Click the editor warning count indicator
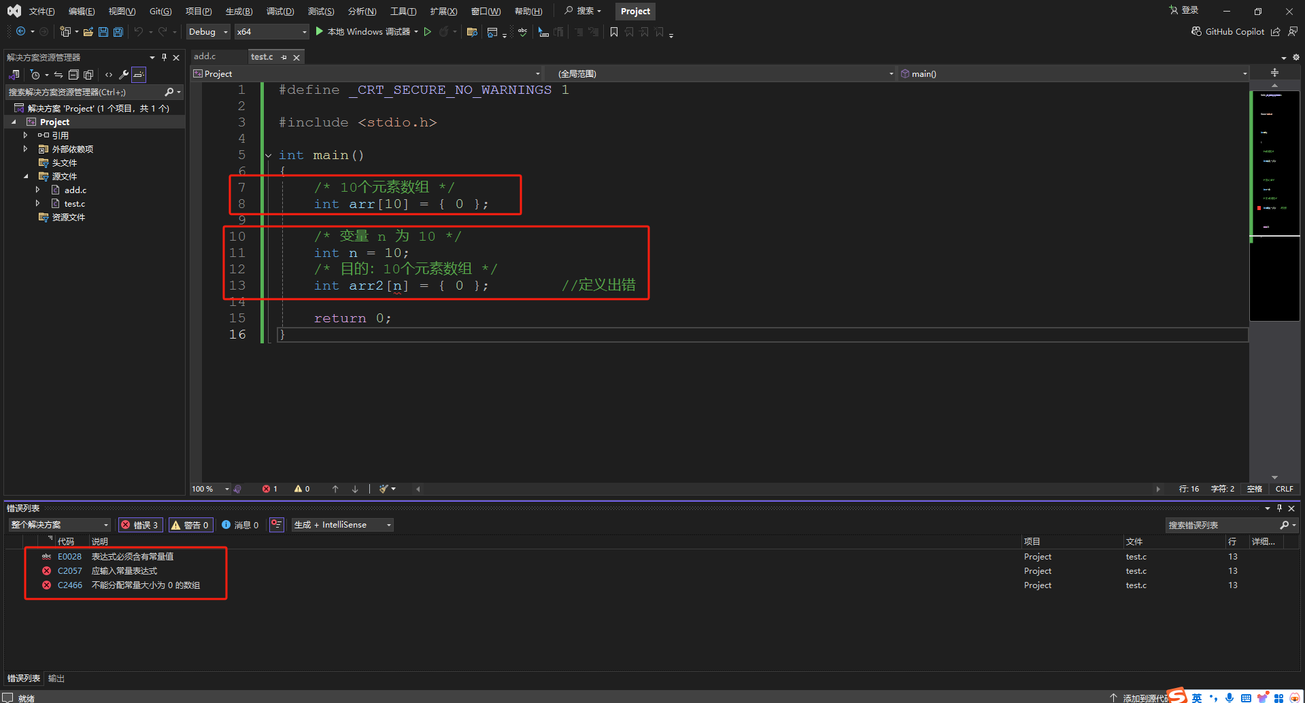 302,489
